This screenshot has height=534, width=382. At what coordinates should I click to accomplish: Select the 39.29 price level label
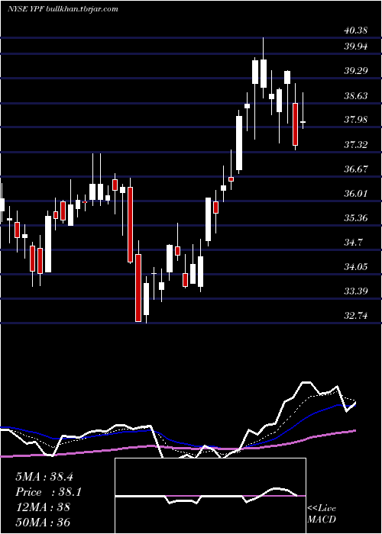coord(355,71)
